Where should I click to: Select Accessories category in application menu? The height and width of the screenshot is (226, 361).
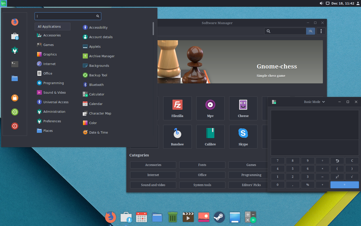[x=52, y=35]
